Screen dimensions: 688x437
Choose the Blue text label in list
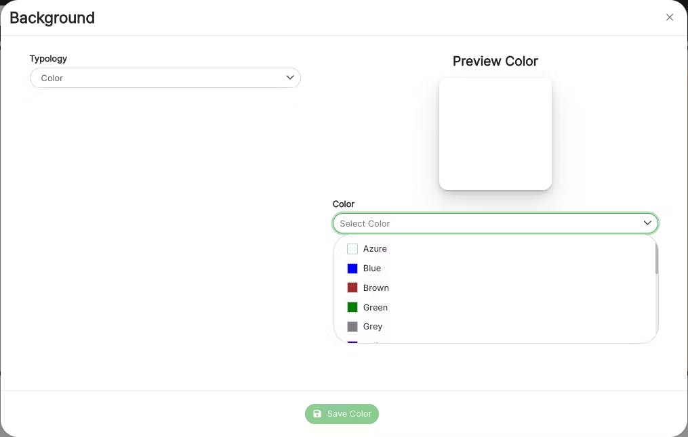click(x=372, y=269)
